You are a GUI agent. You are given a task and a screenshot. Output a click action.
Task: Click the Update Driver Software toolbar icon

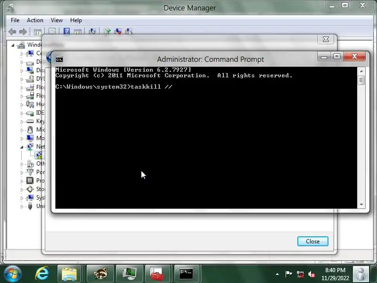pos(107,31)
